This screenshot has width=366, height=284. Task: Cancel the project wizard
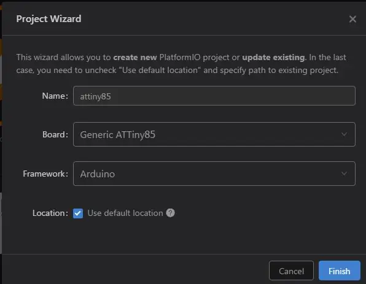click(x=291, y=271)
